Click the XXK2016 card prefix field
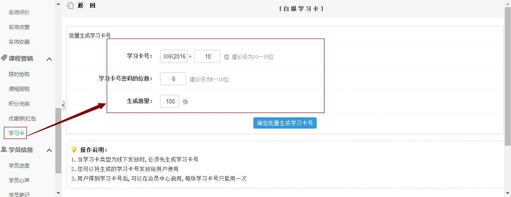This screenshot has height=197, width=511. pos(174,57)
